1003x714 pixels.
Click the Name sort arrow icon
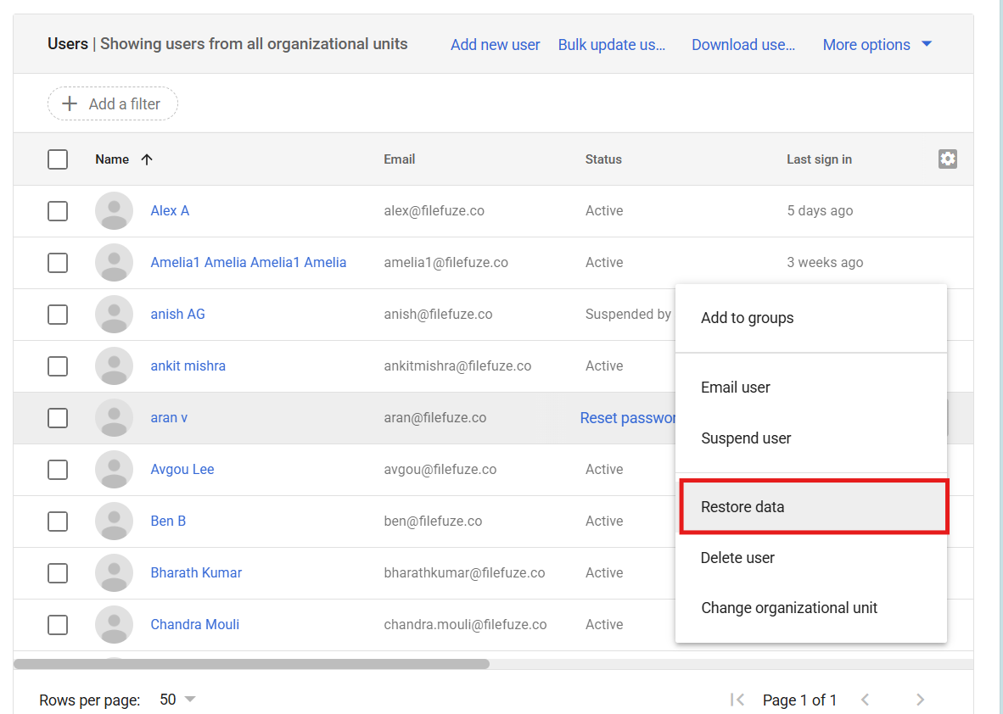point(147,159)
